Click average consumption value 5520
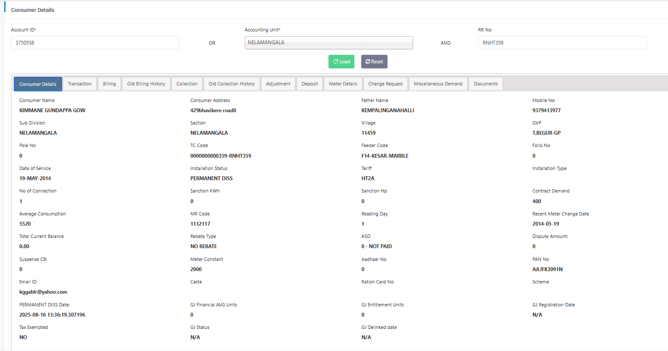Screen dimensions: 668x351 [25, 224]
